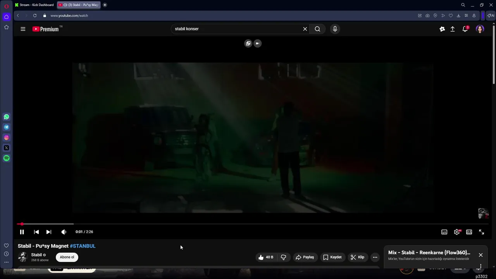Click the Kaydet save button
Viewport: 496px width, 279px height.
[332, 257]
